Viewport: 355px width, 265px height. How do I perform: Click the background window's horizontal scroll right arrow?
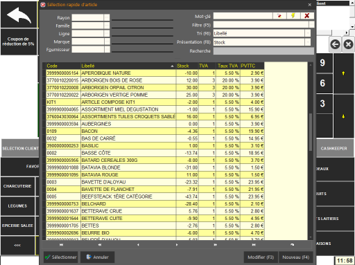coord(346,33)
